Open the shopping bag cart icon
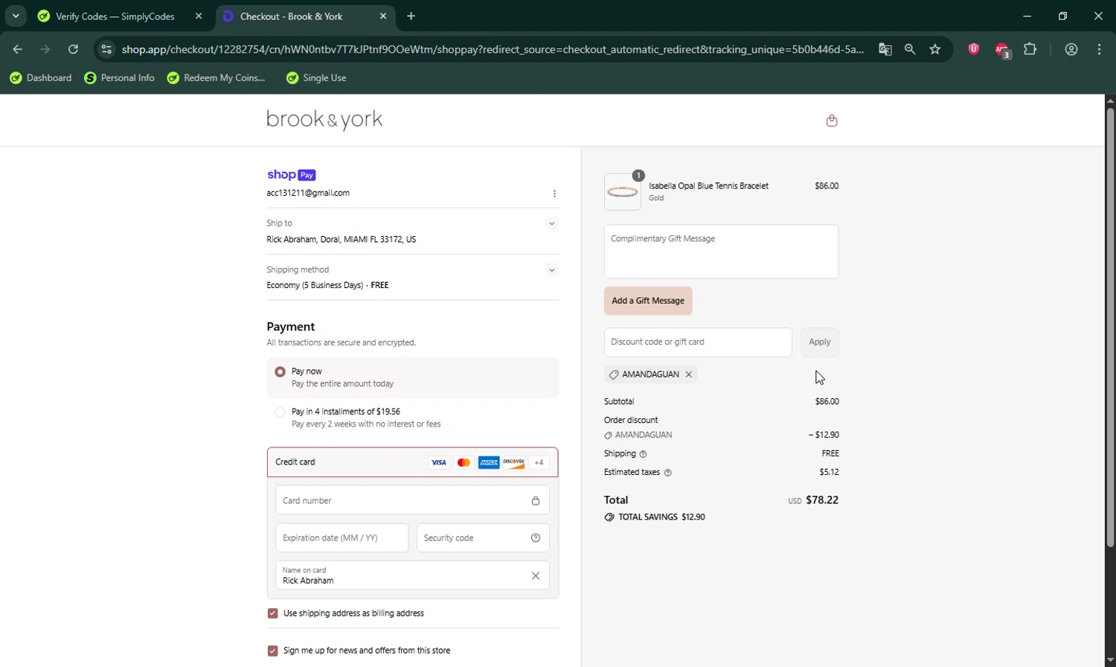Image resolution: width=1116 pixels, height=667 pixels. [832, 121]
